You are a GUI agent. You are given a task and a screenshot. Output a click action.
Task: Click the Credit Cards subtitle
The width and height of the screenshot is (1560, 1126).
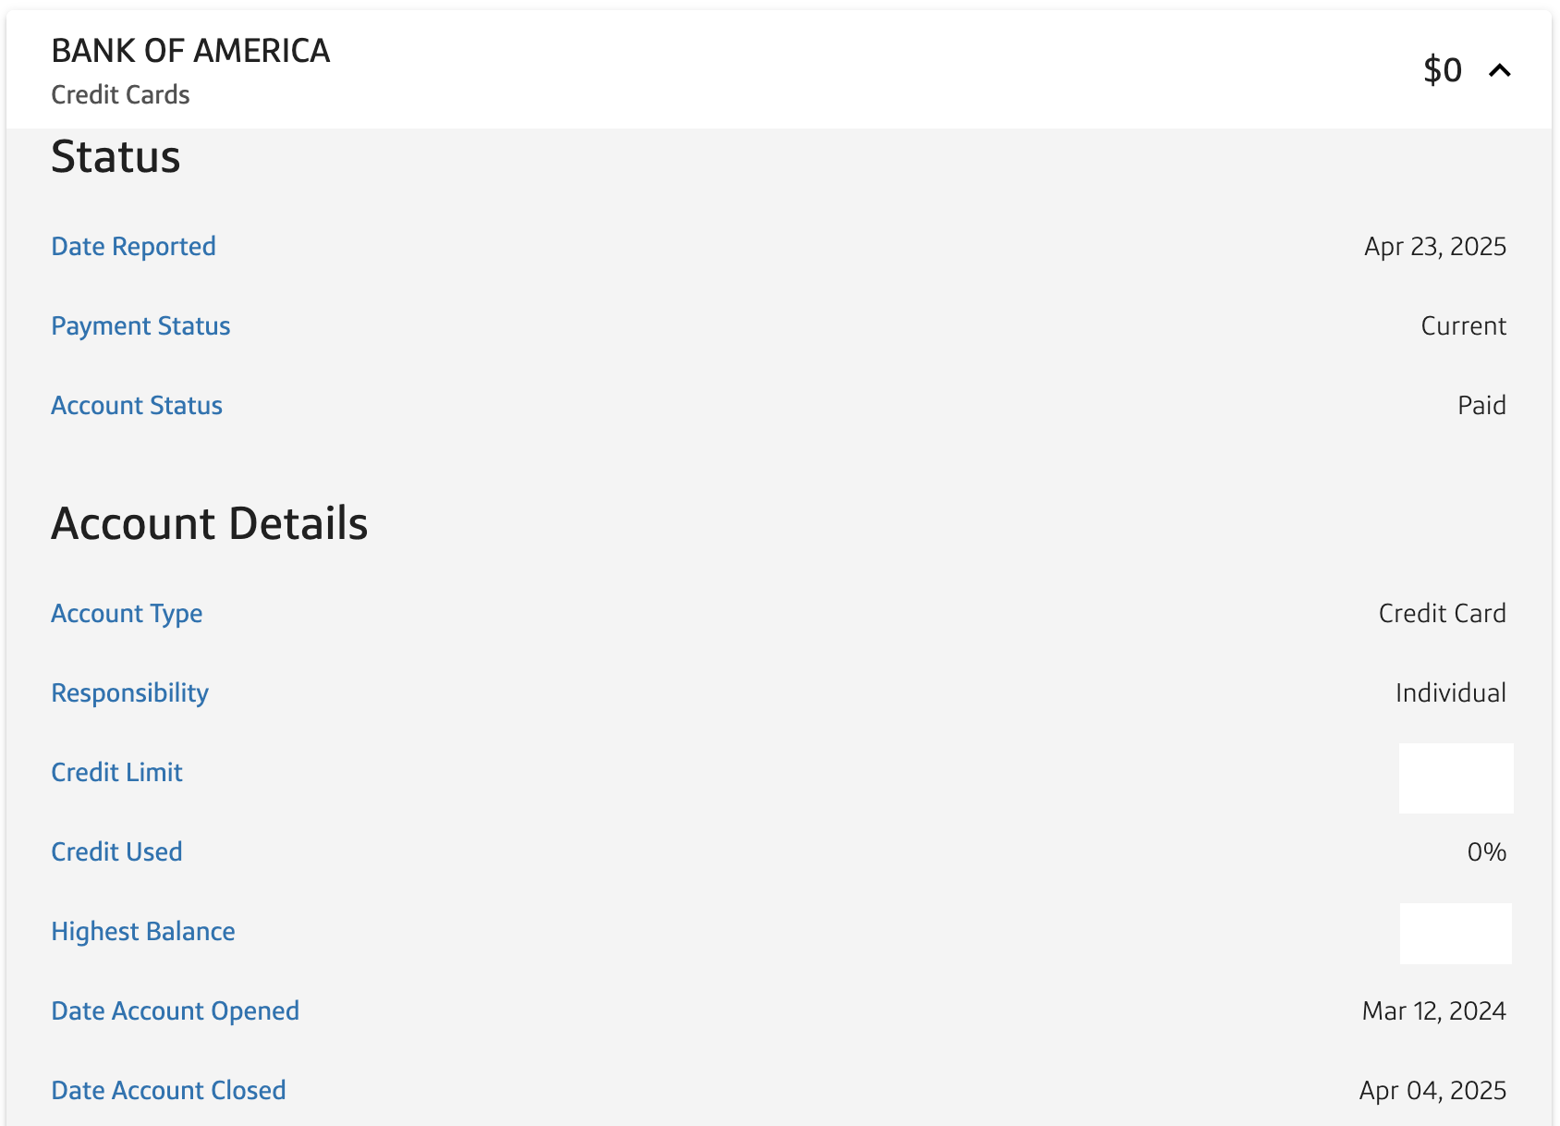(x=120, y=95)
